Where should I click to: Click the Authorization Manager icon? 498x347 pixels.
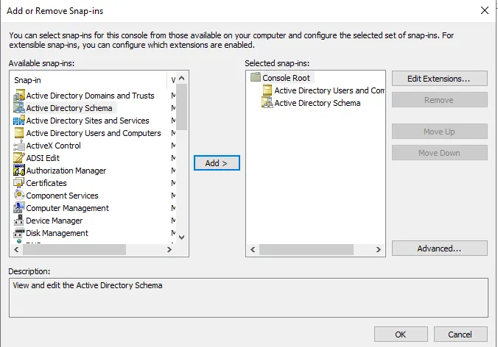point(19,170)
